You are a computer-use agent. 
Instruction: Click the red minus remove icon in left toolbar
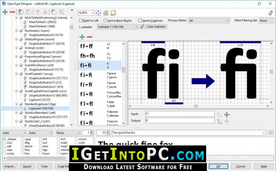coord(13,12)
